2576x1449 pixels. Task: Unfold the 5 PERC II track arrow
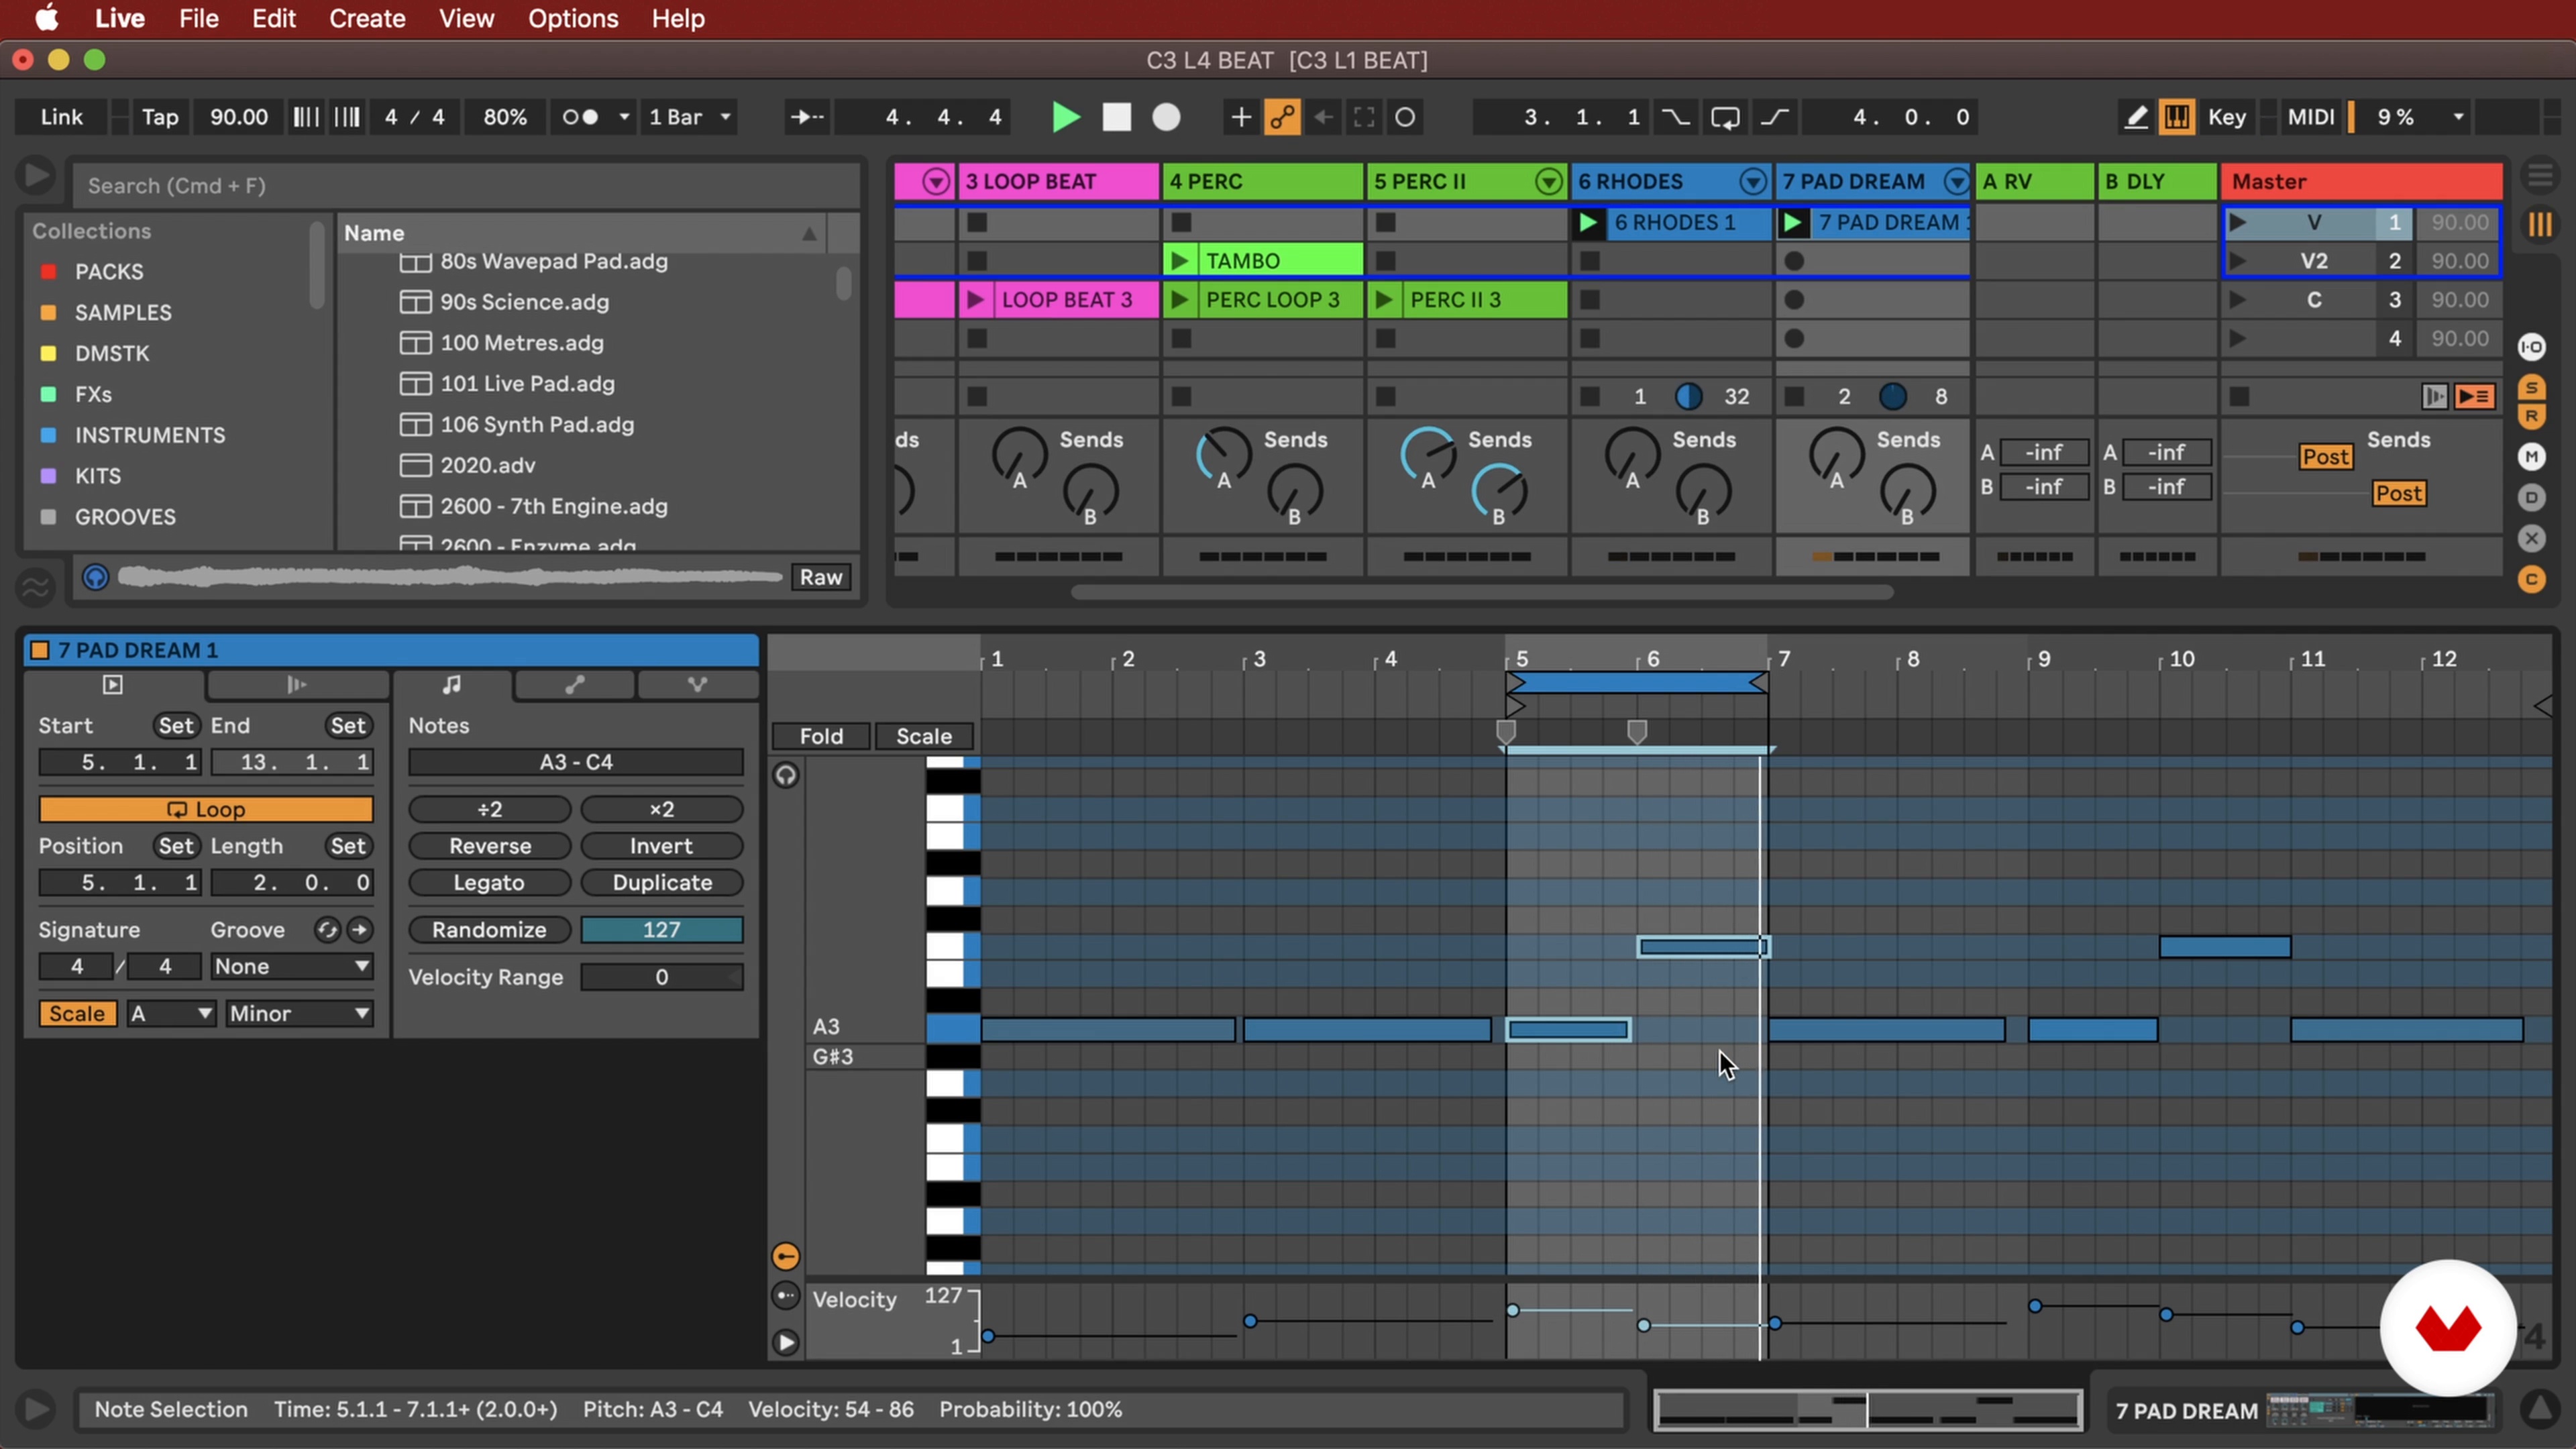point(1548,182)
